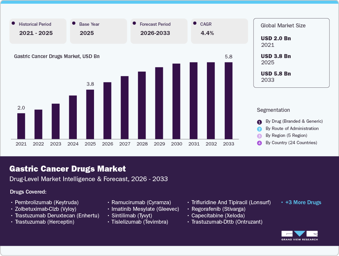Click the 5.8 value label above 2033
Viewport: 339px width, 256px height.
pyautogui.click(x=228, y=57)
